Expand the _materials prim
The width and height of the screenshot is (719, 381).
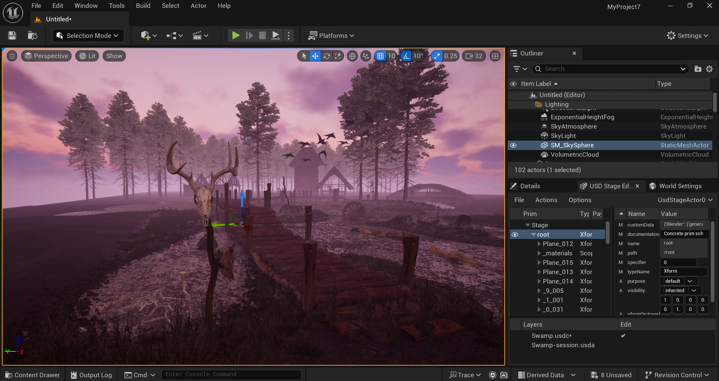[539, 253]
